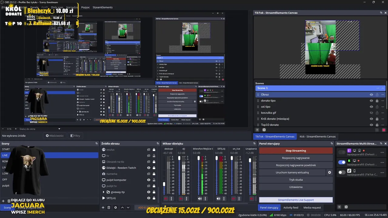Hide the Dźwięki - Reedem Twitch source
Screen dimensions: 388x218
(x=149, y=168)
